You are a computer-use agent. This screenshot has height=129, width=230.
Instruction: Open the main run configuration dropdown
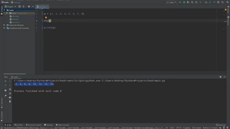[x=171, y=2]
